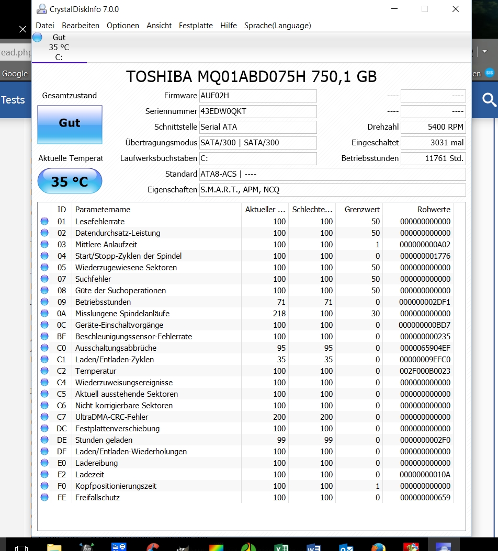This screenshot has width=498, height=551.
Task: Click status orb for Stunden geladen row
Action: click(44, 440)
